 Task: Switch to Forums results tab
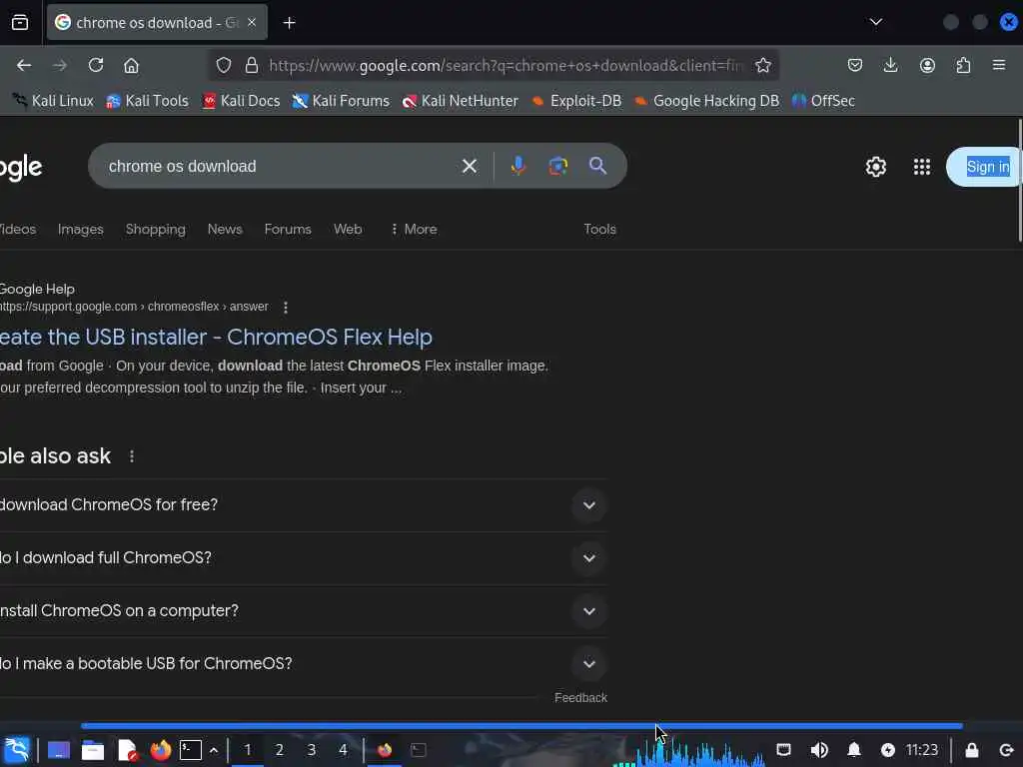coord(288,229)
